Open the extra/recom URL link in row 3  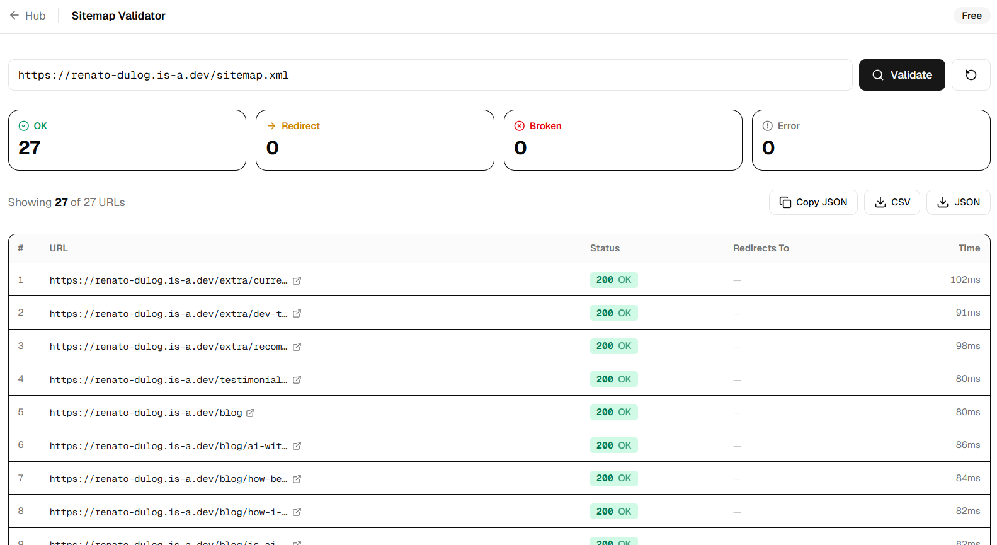[168, 347]
